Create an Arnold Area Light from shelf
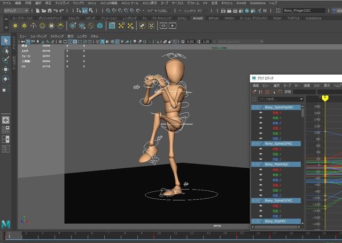 (x=15, y=26)
